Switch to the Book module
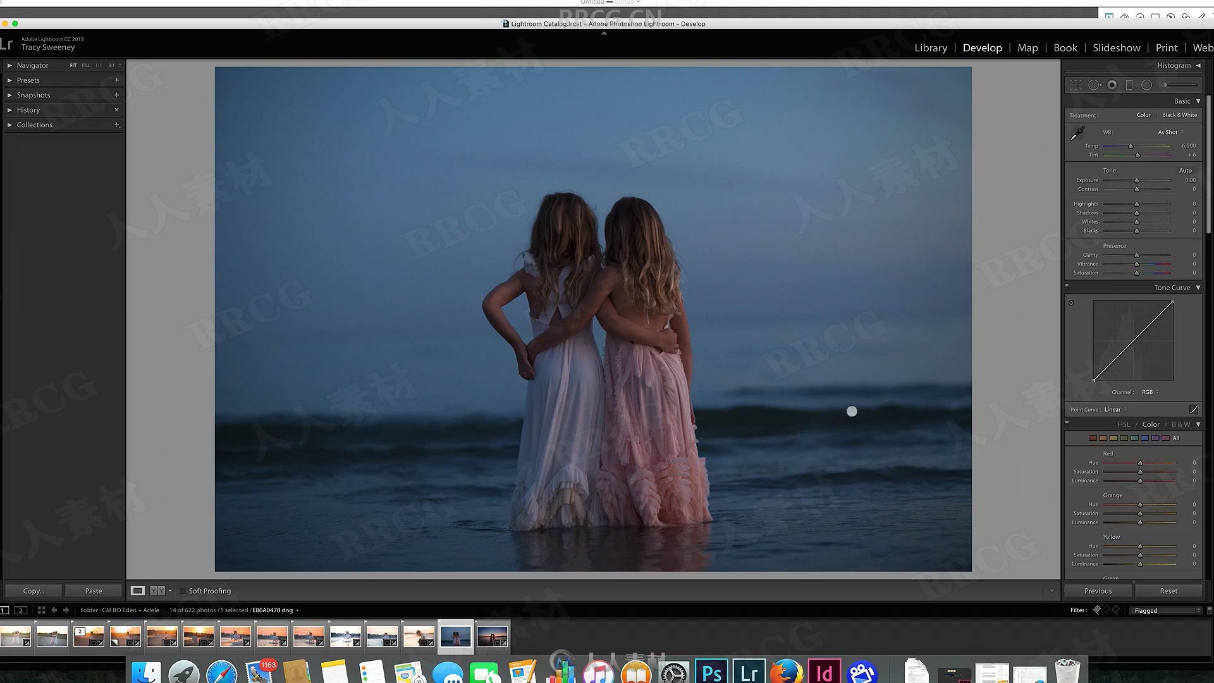 (1065, 48)
